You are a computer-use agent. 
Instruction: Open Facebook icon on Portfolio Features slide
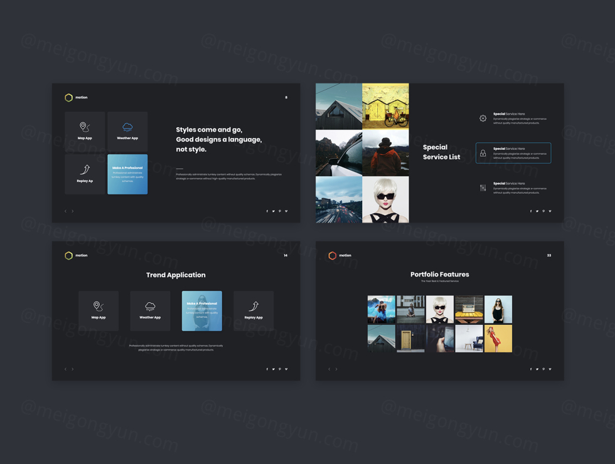[531, 369]
